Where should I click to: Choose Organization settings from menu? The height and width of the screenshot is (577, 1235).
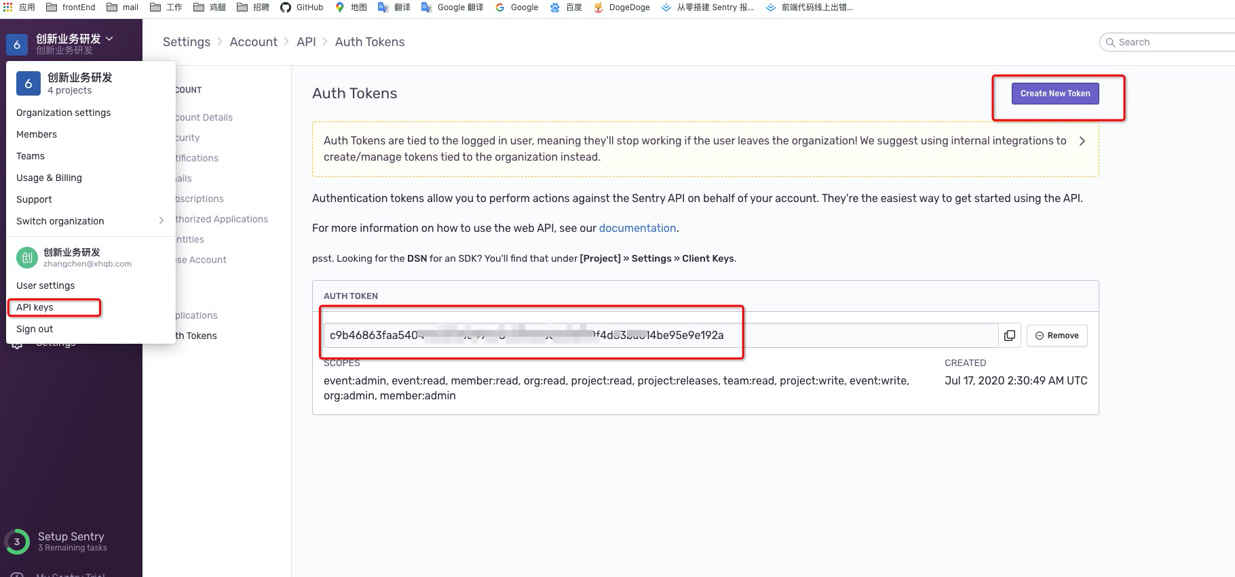click(63, 113)
